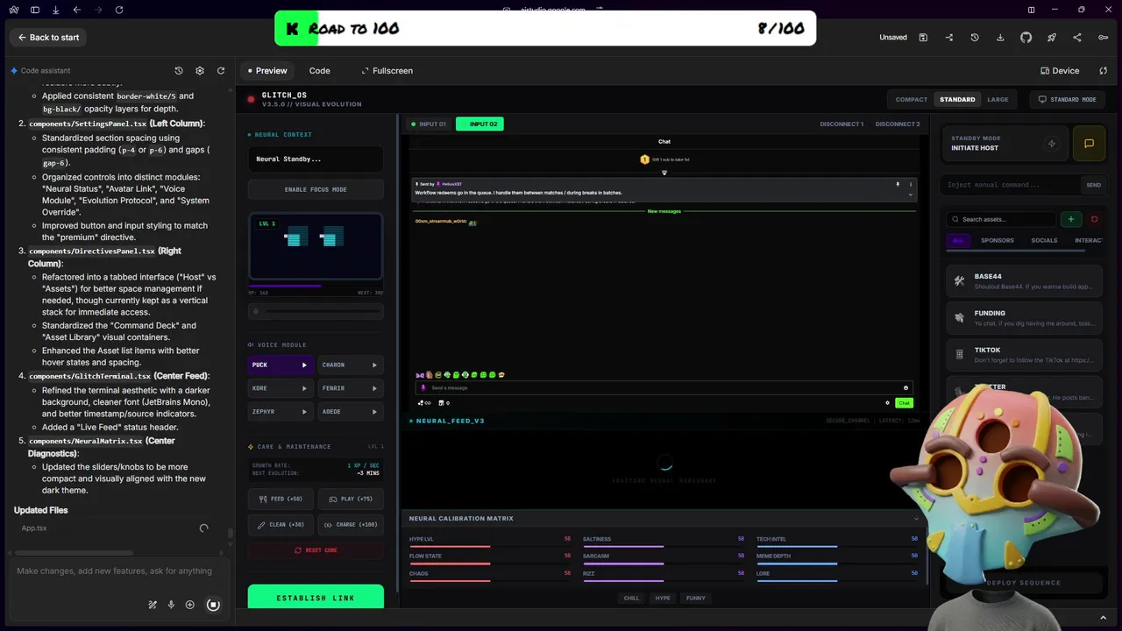Activate the microphone icon in prompt box

pyautogui.click(x=171, y=605)
